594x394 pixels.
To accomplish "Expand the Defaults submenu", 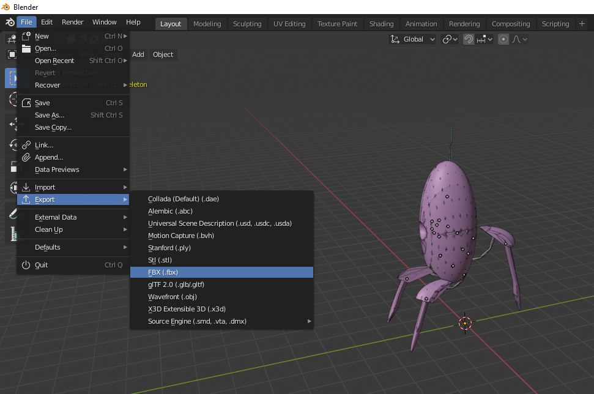I will (x=125, y=247).
